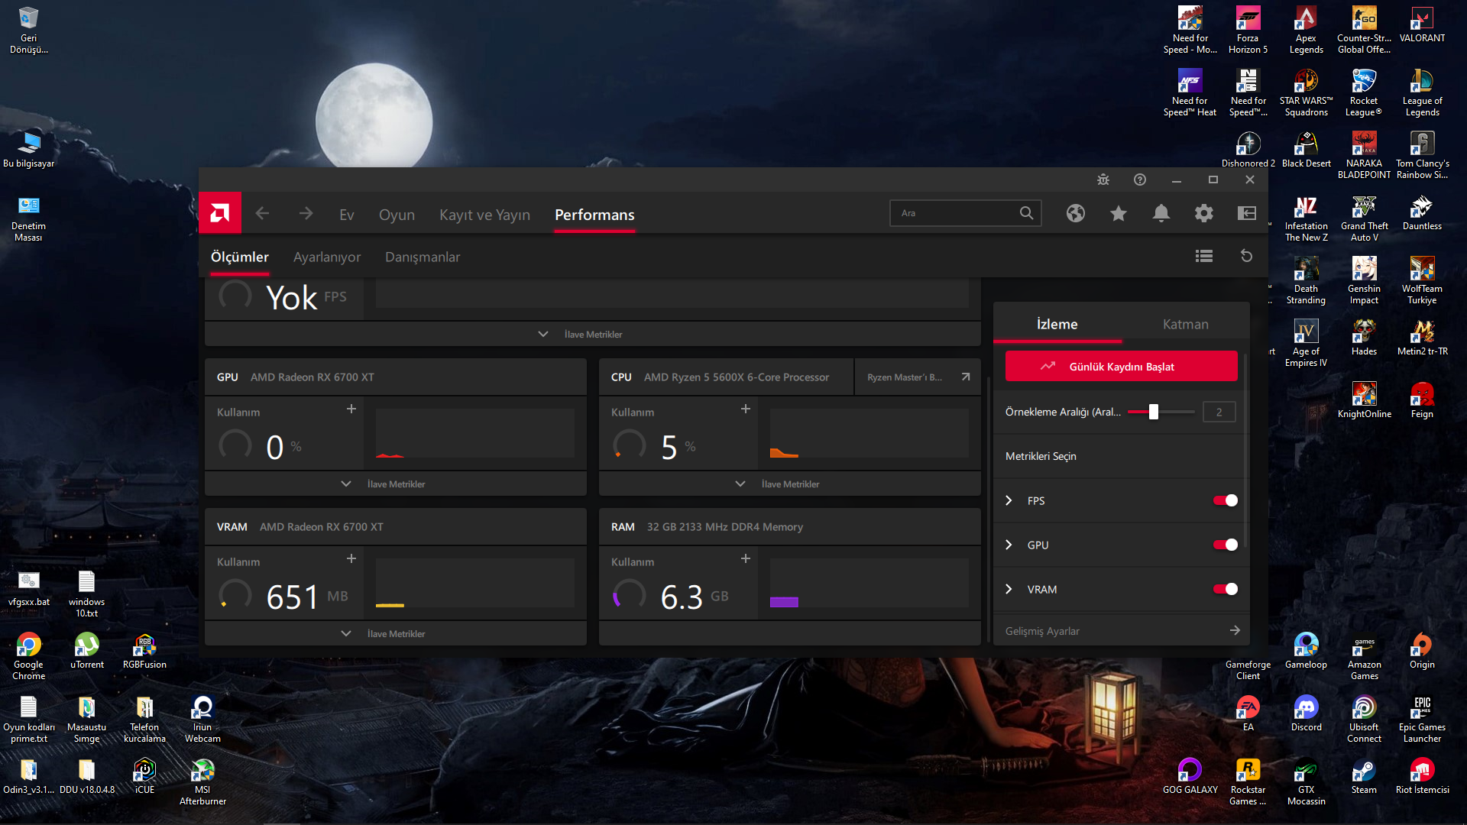The image size is (1467, 825).
Task: Click Günlük Kaydını Başlat button
Action: pos(1121,366)
